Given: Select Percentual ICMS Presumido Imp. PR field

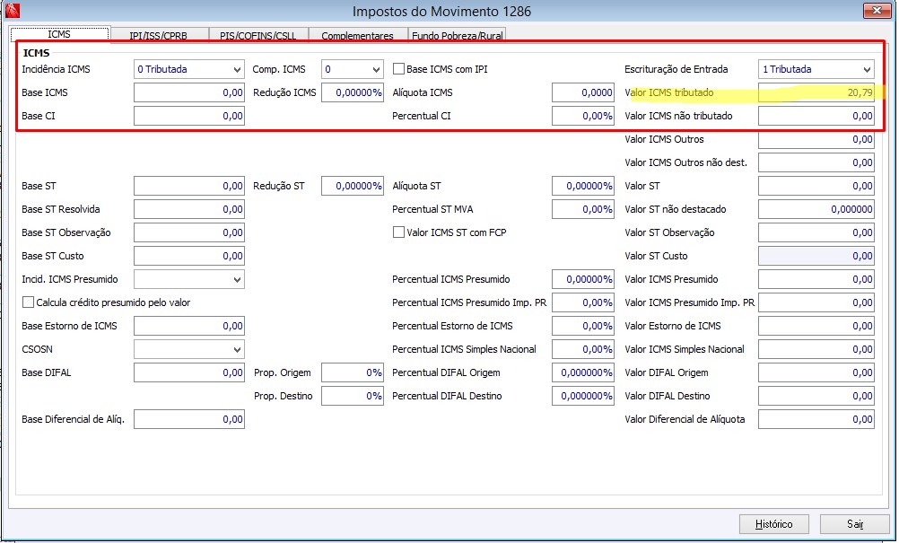Looking at the screenshot, I should (583, 302).
